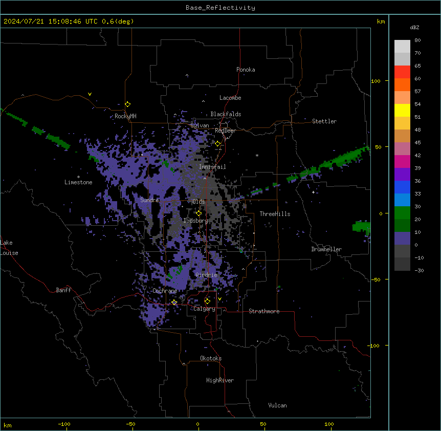
Task: Click the Lake Louise label
Action: coord(9,248)
